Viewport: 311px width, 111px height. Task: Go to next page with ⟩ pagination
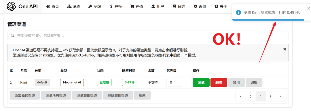pyautogui.click(x=271, y=96)
